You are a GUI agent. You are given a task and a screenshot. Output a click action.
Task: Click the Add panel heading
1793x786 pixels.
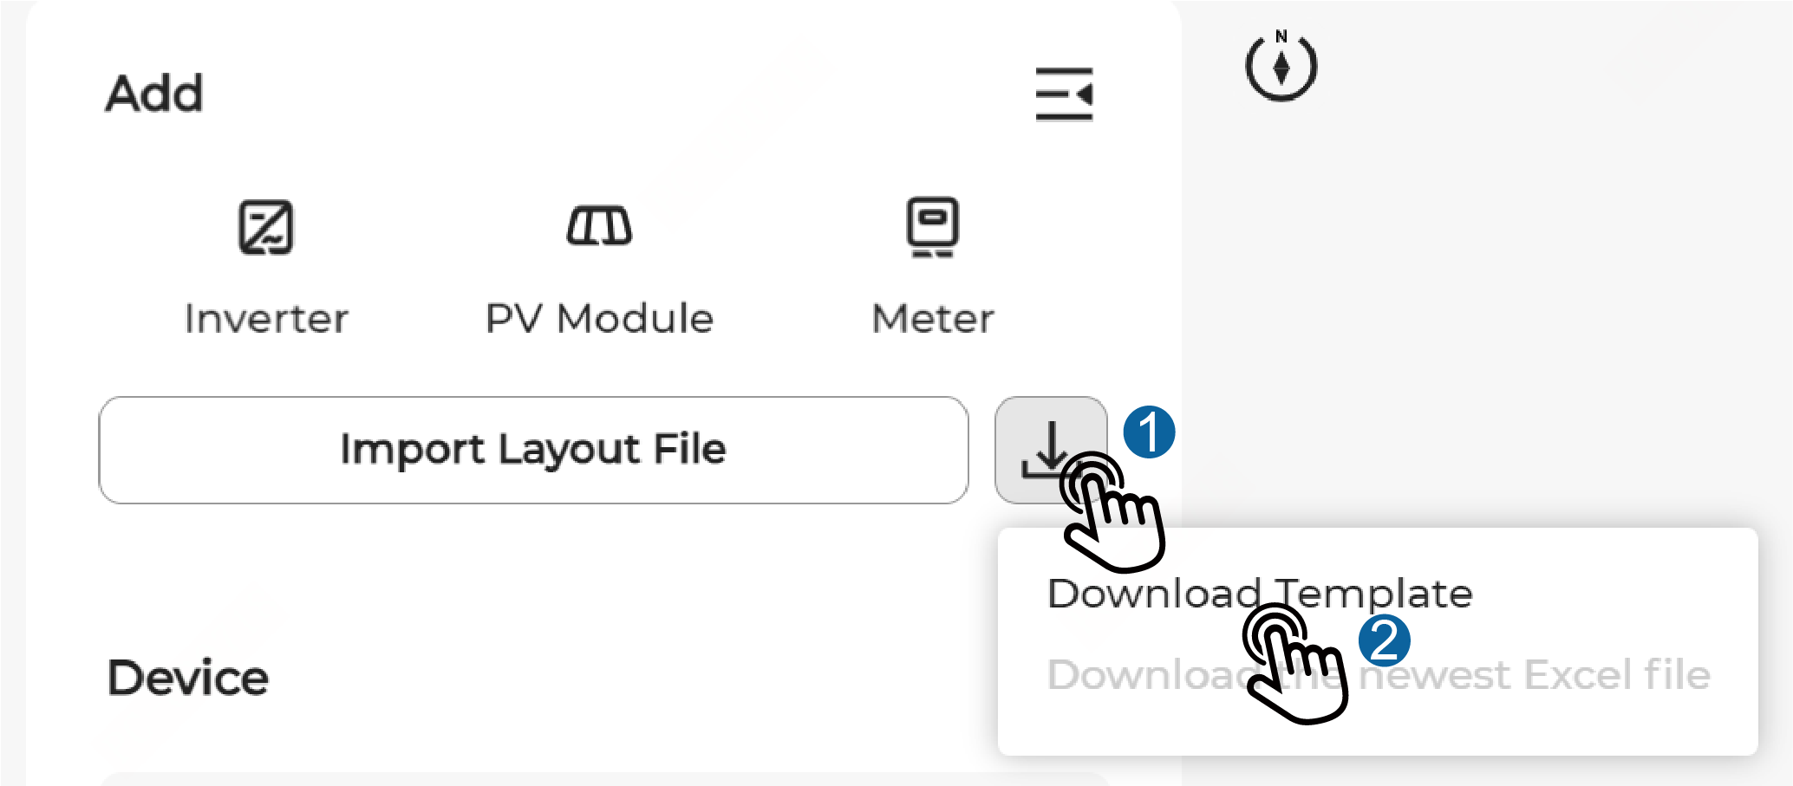154,94
